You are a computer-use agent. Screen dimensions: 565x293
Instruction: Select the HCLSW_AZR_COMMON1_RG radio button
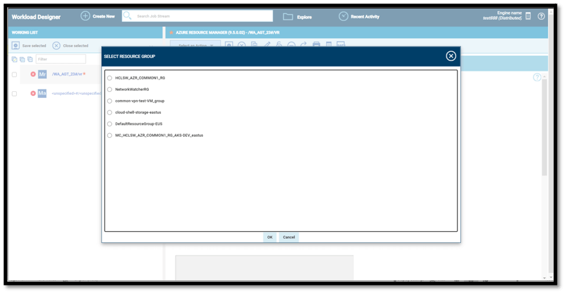coord(109,78)
